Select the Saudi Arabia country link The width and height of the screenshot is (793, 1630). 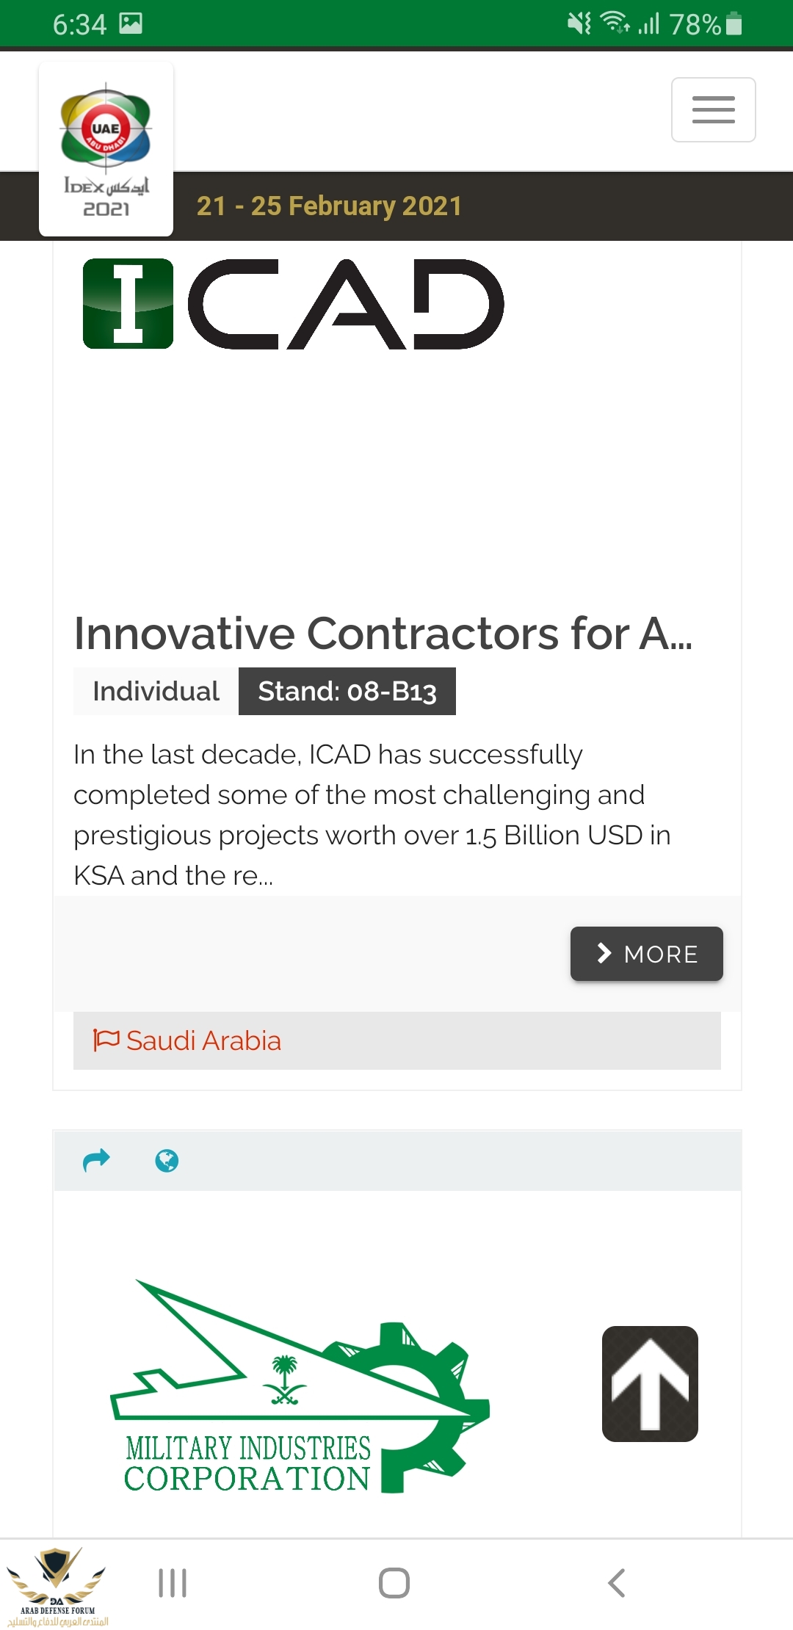pos(203,1041)
